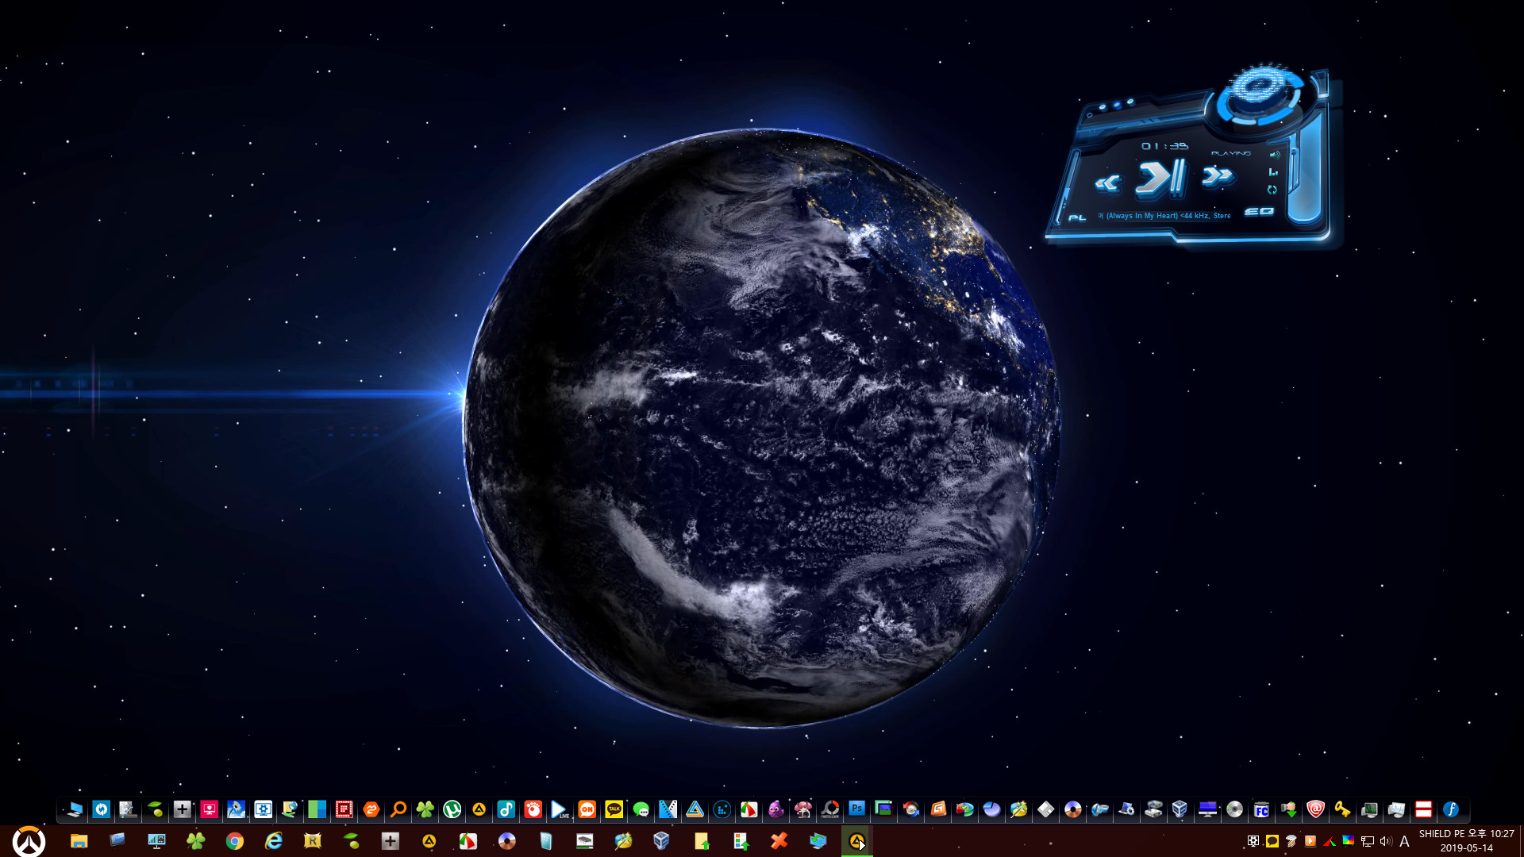The image size is (1524, 857).
Task: Open the pink monitor icon in the dock
Action: click(209, 809)
